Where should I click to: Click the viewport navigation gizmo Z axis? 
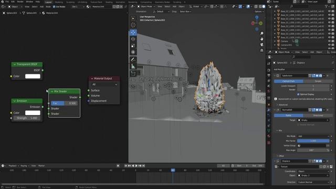(257, 17)
